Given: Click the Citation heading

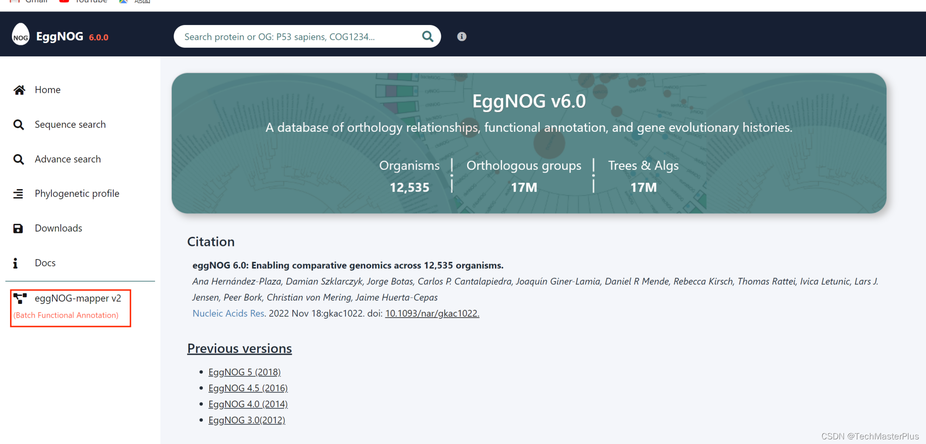Looking at the screenshot, I should click(211, 241).
